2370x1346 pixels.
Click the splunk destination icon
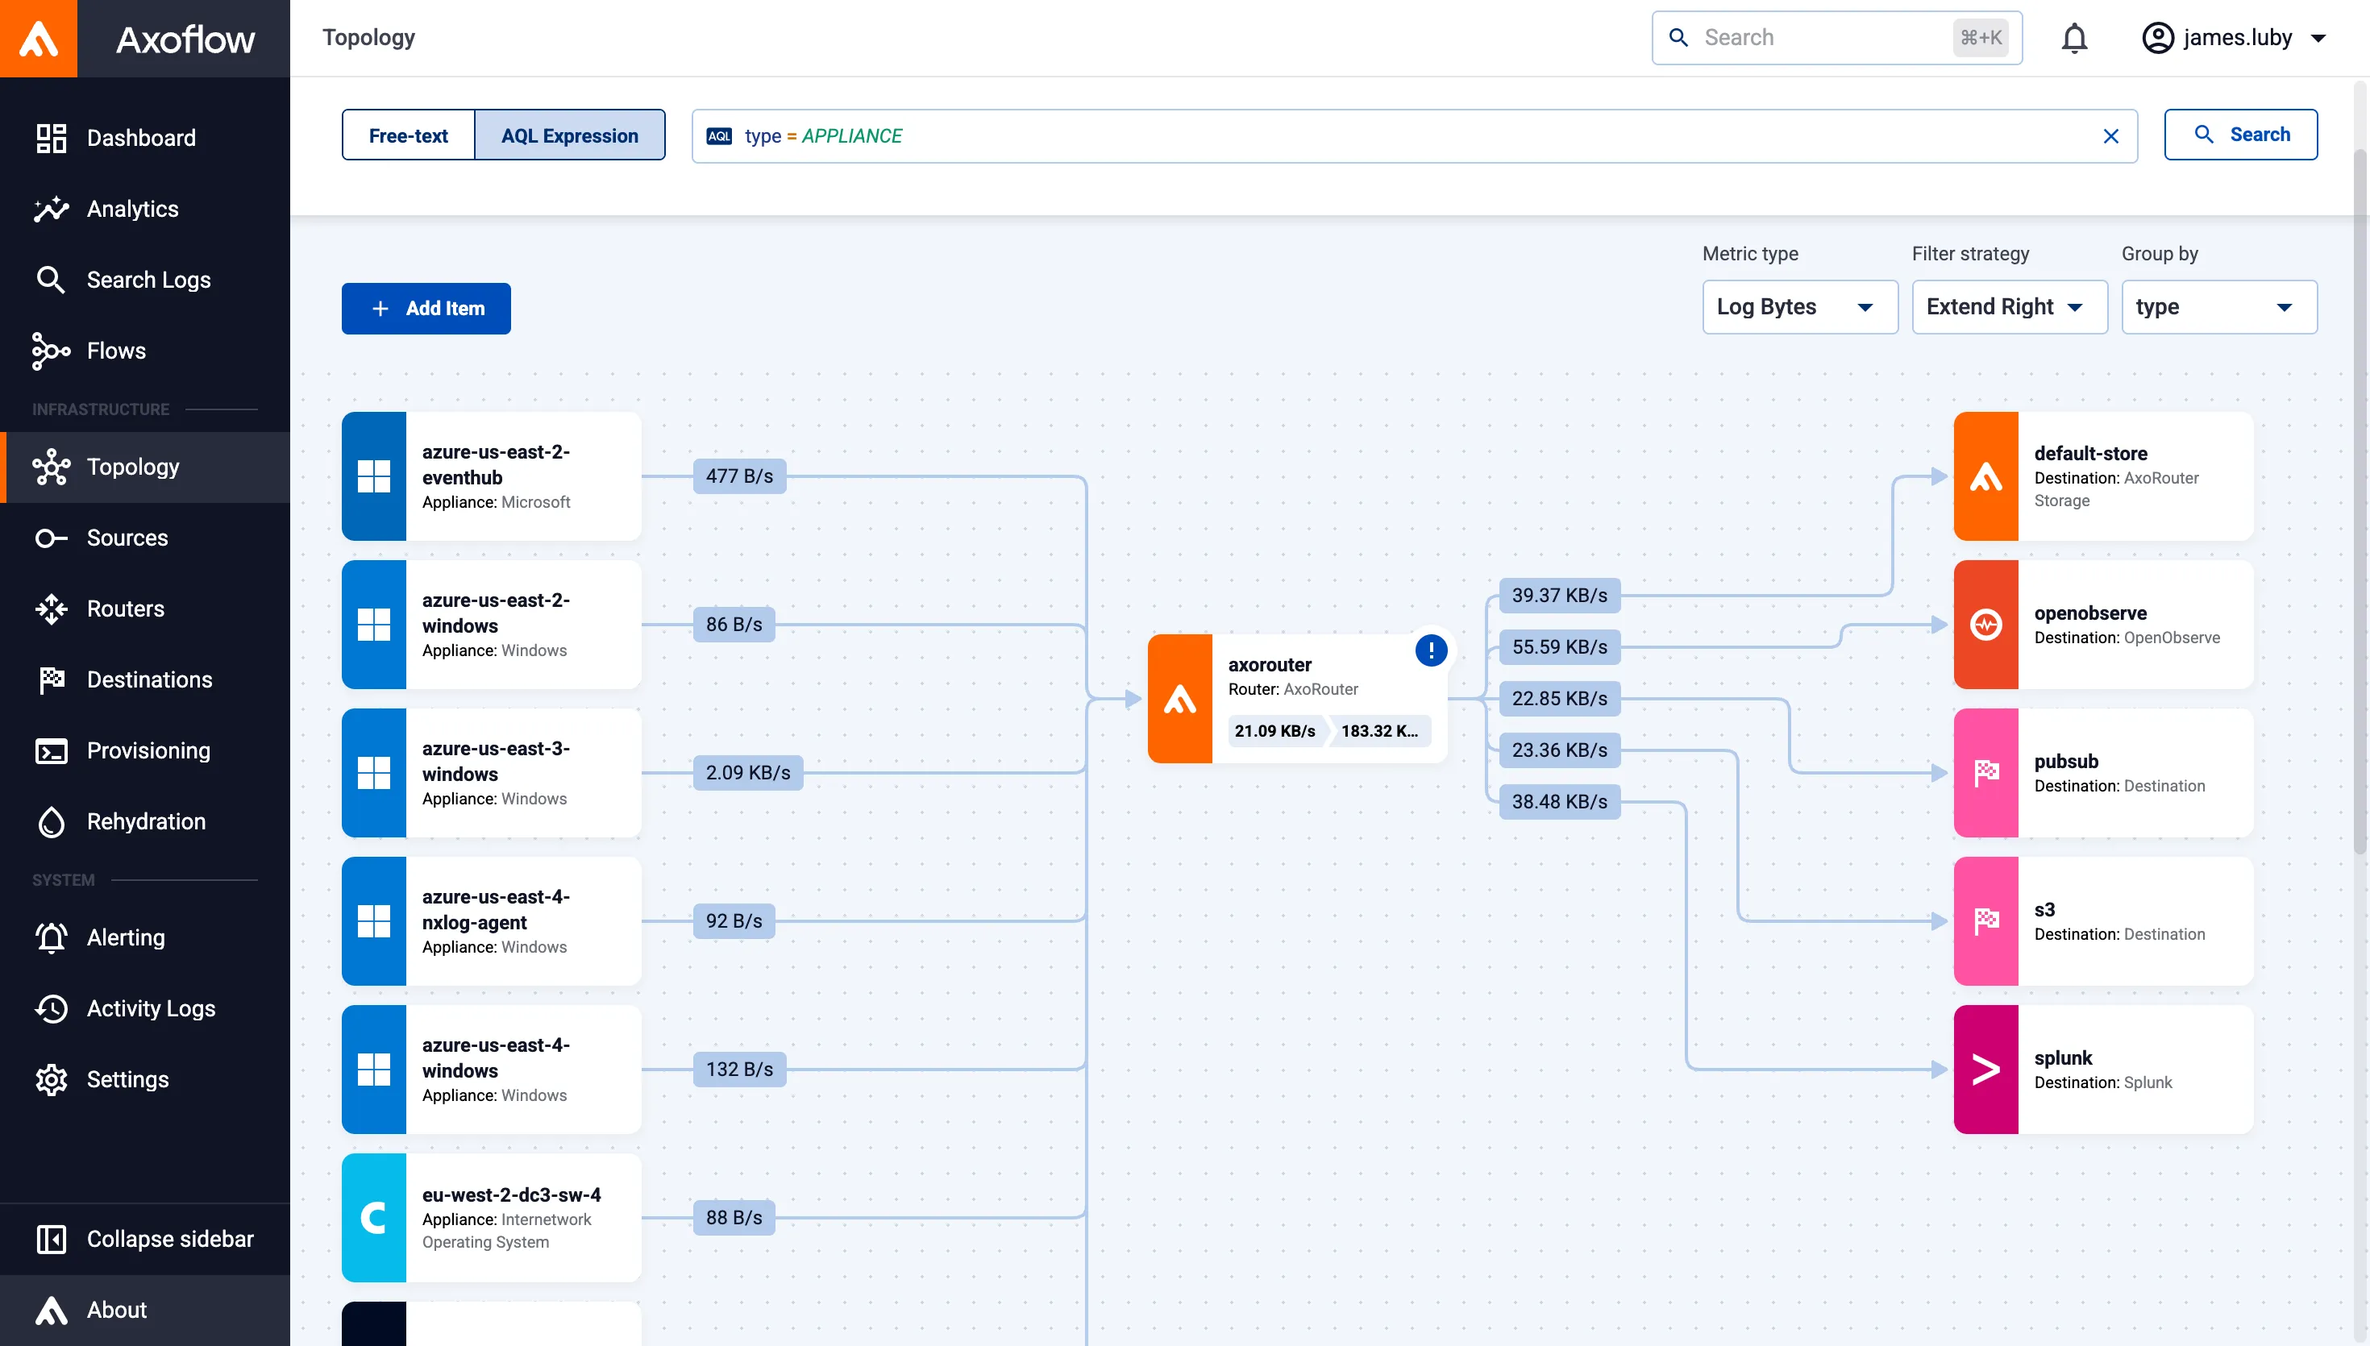[1985, 1070]
